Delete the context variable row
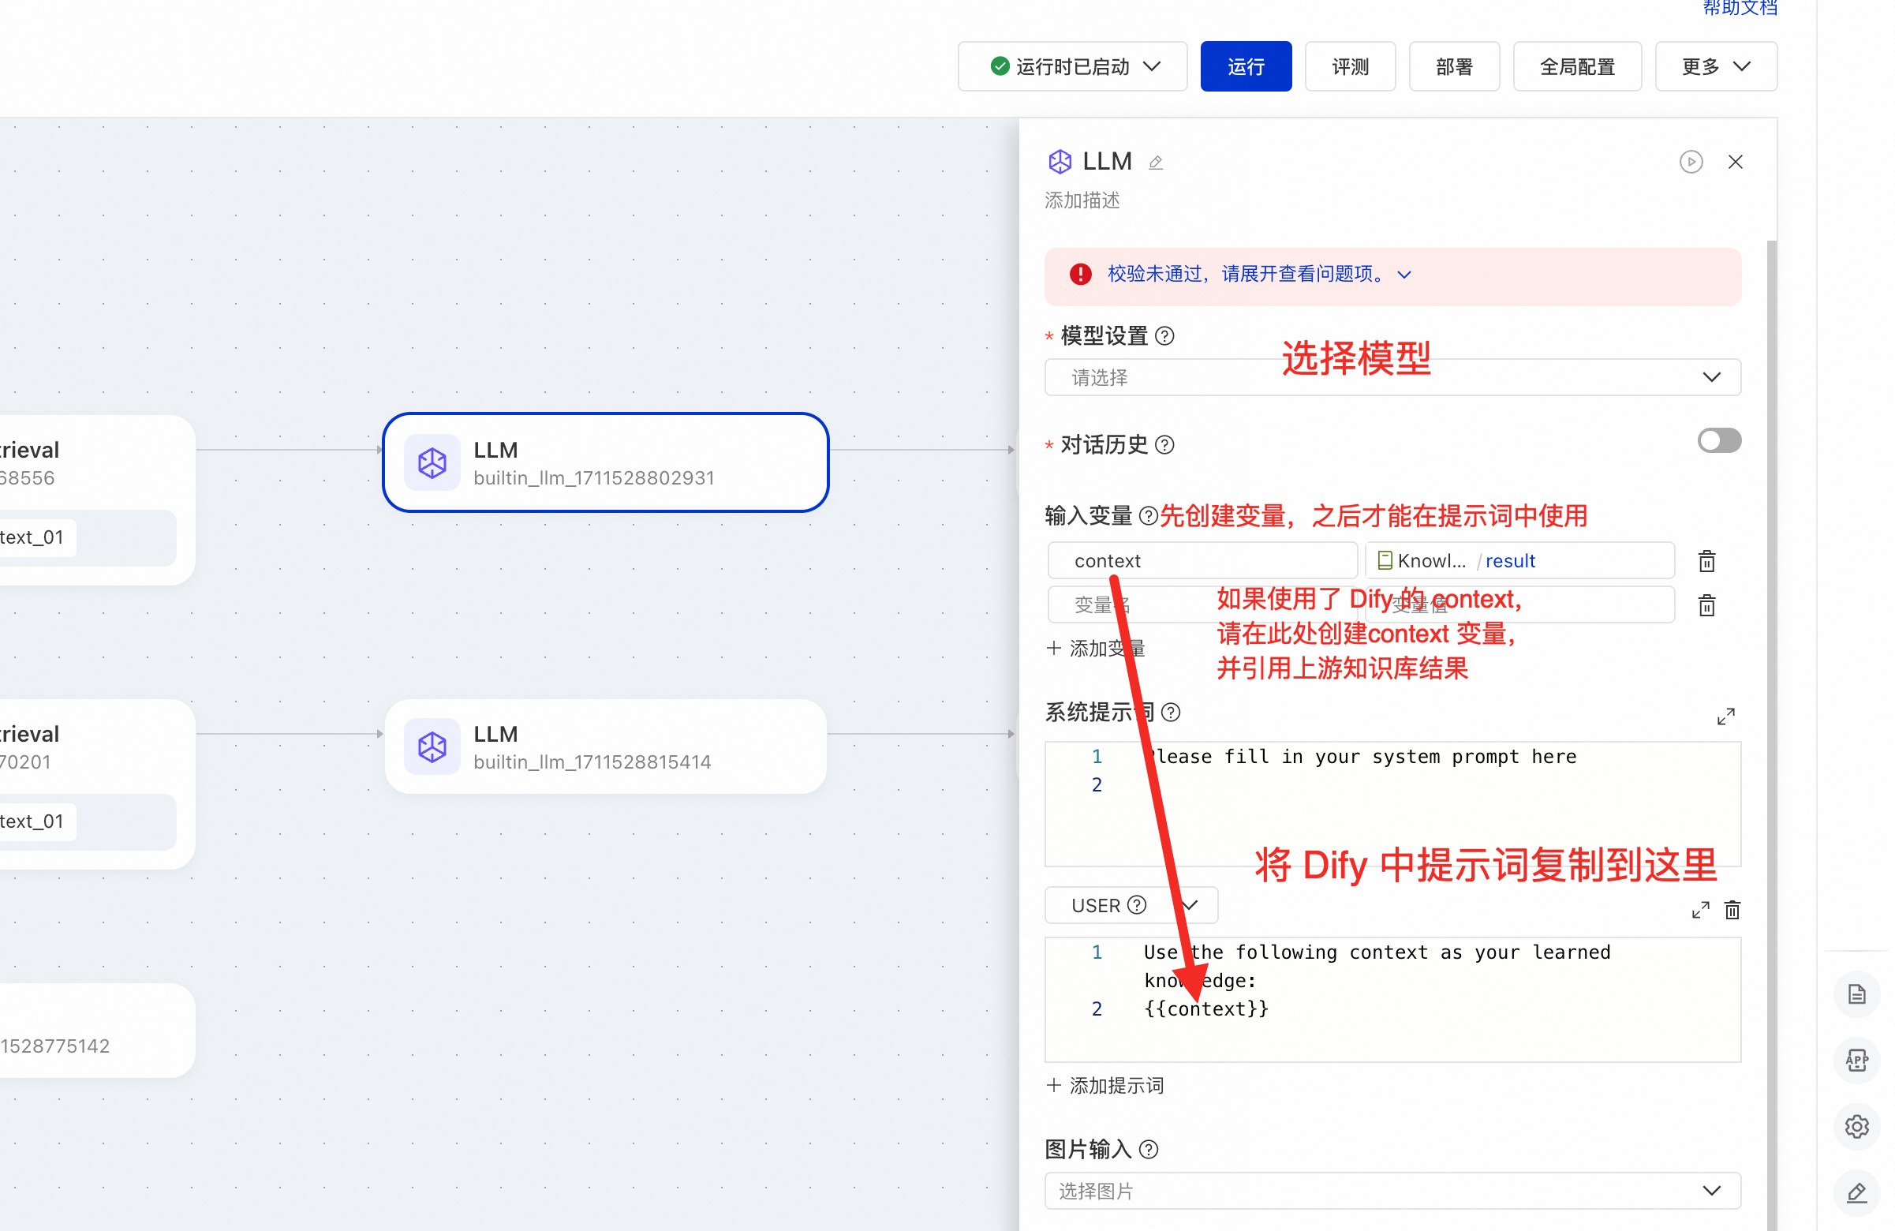The height and width of the screenshot is (1231, 1895). pos(1706,561)
